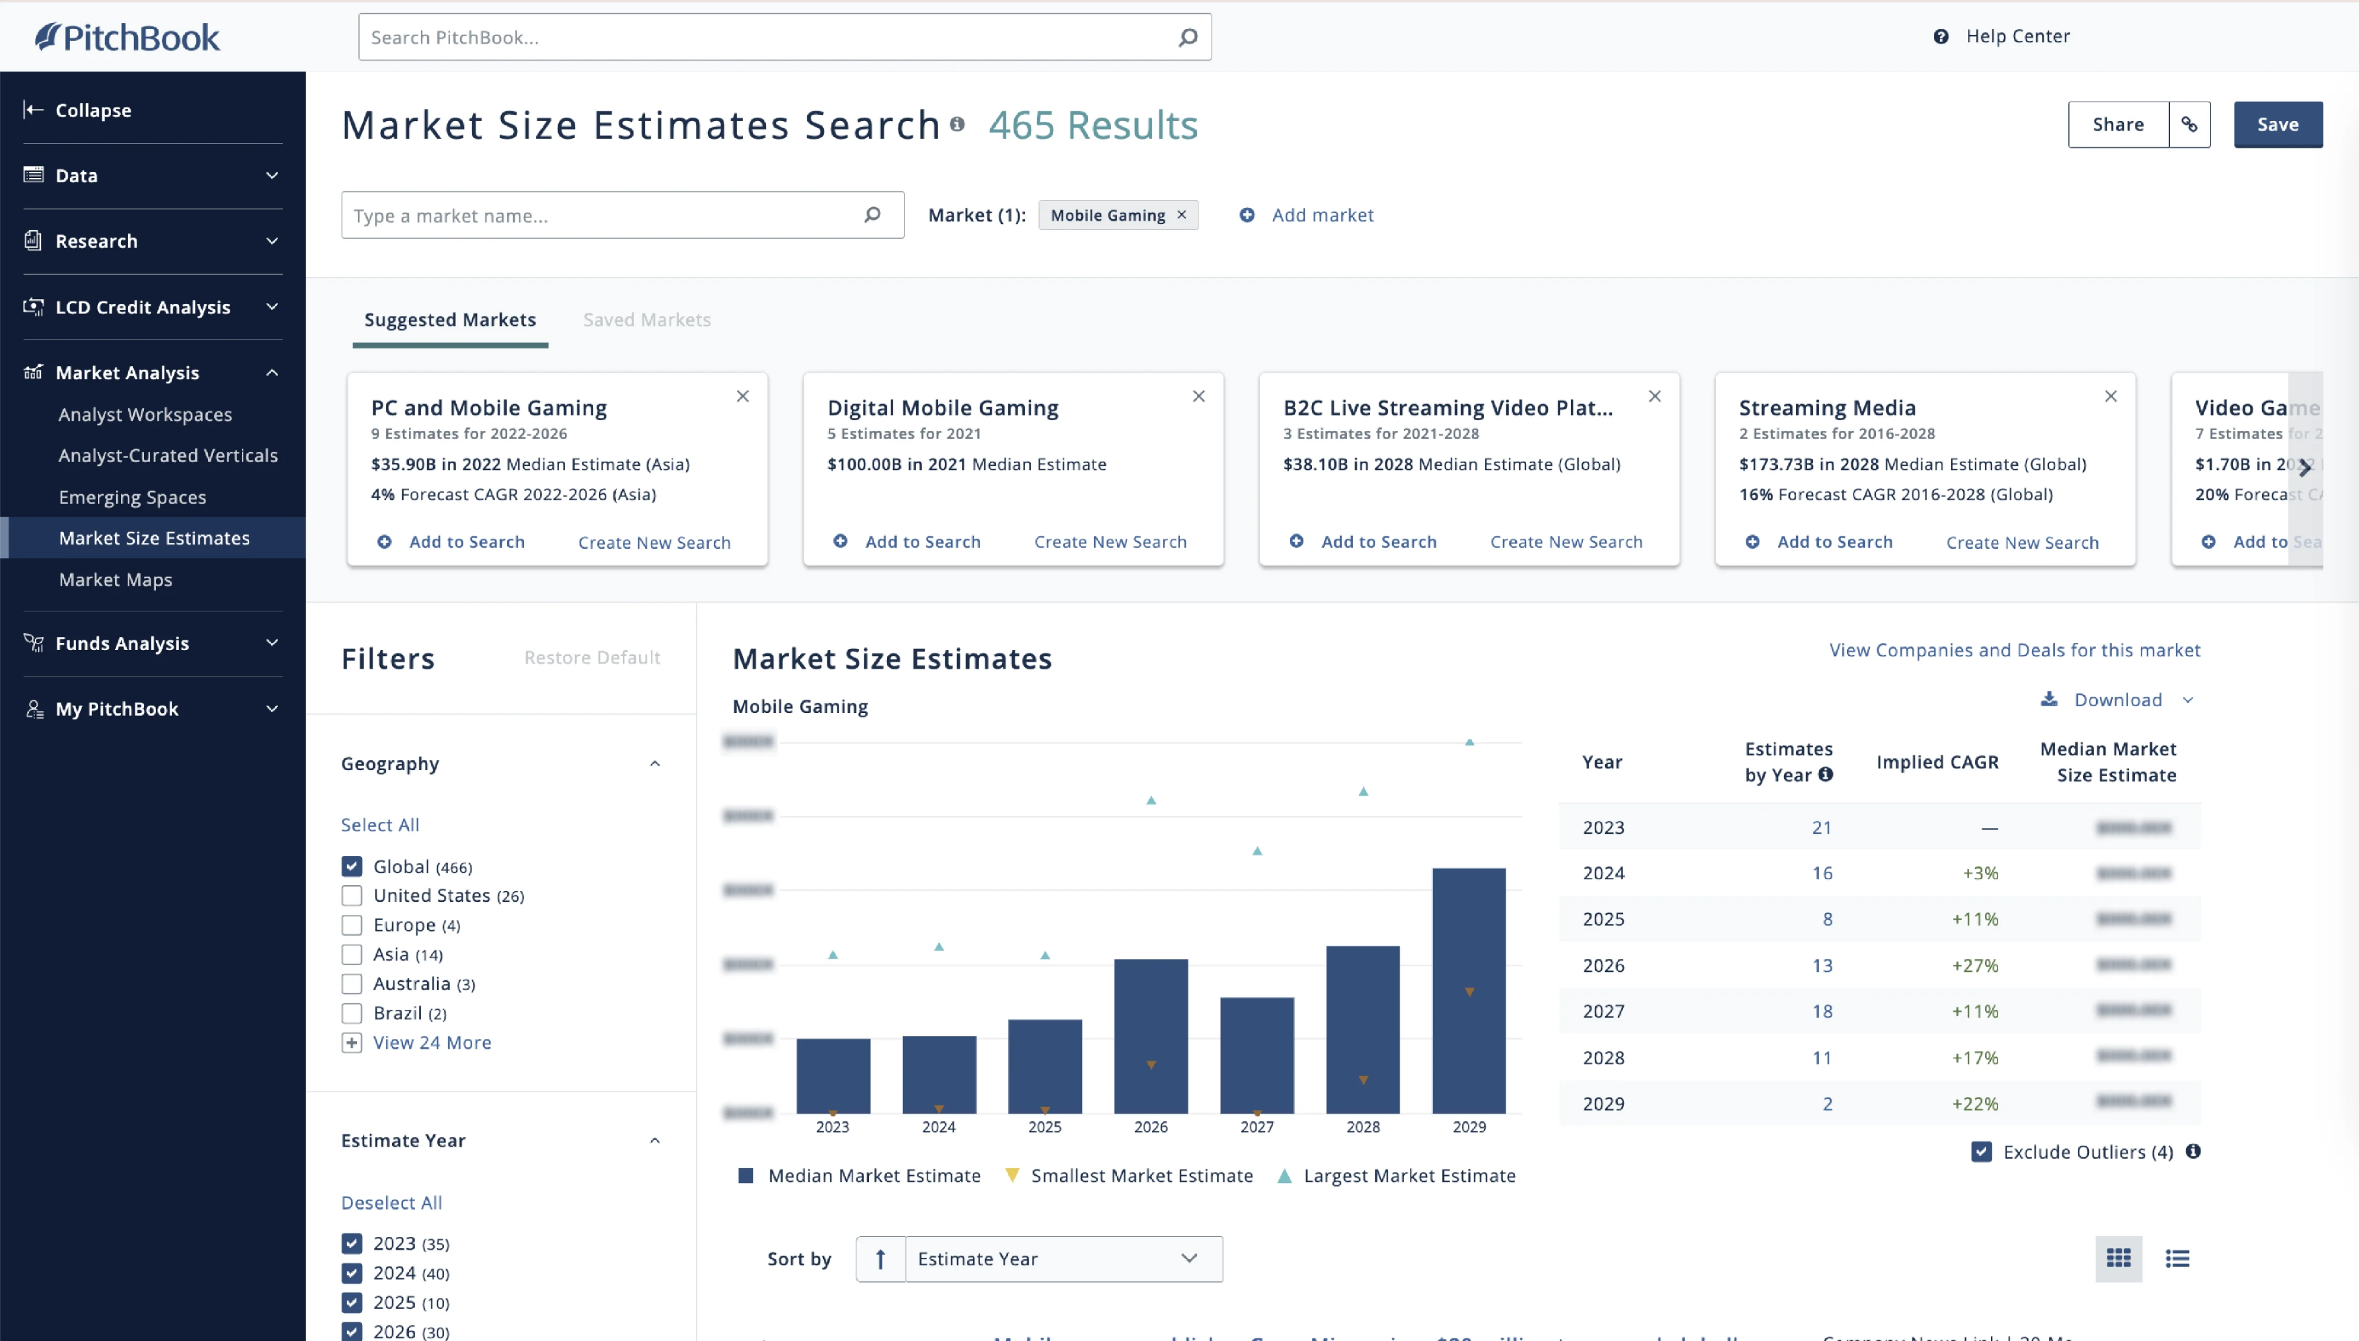
Task: Click the market name search magnifier icon
Action: (x=872, y=215)
